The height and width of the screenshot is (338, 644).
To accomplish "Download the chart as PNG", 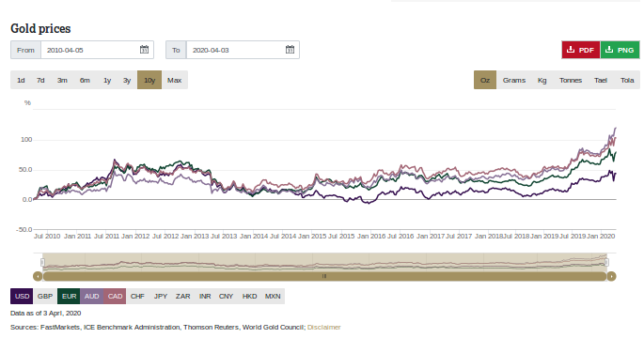I will [x=620, y=50].
